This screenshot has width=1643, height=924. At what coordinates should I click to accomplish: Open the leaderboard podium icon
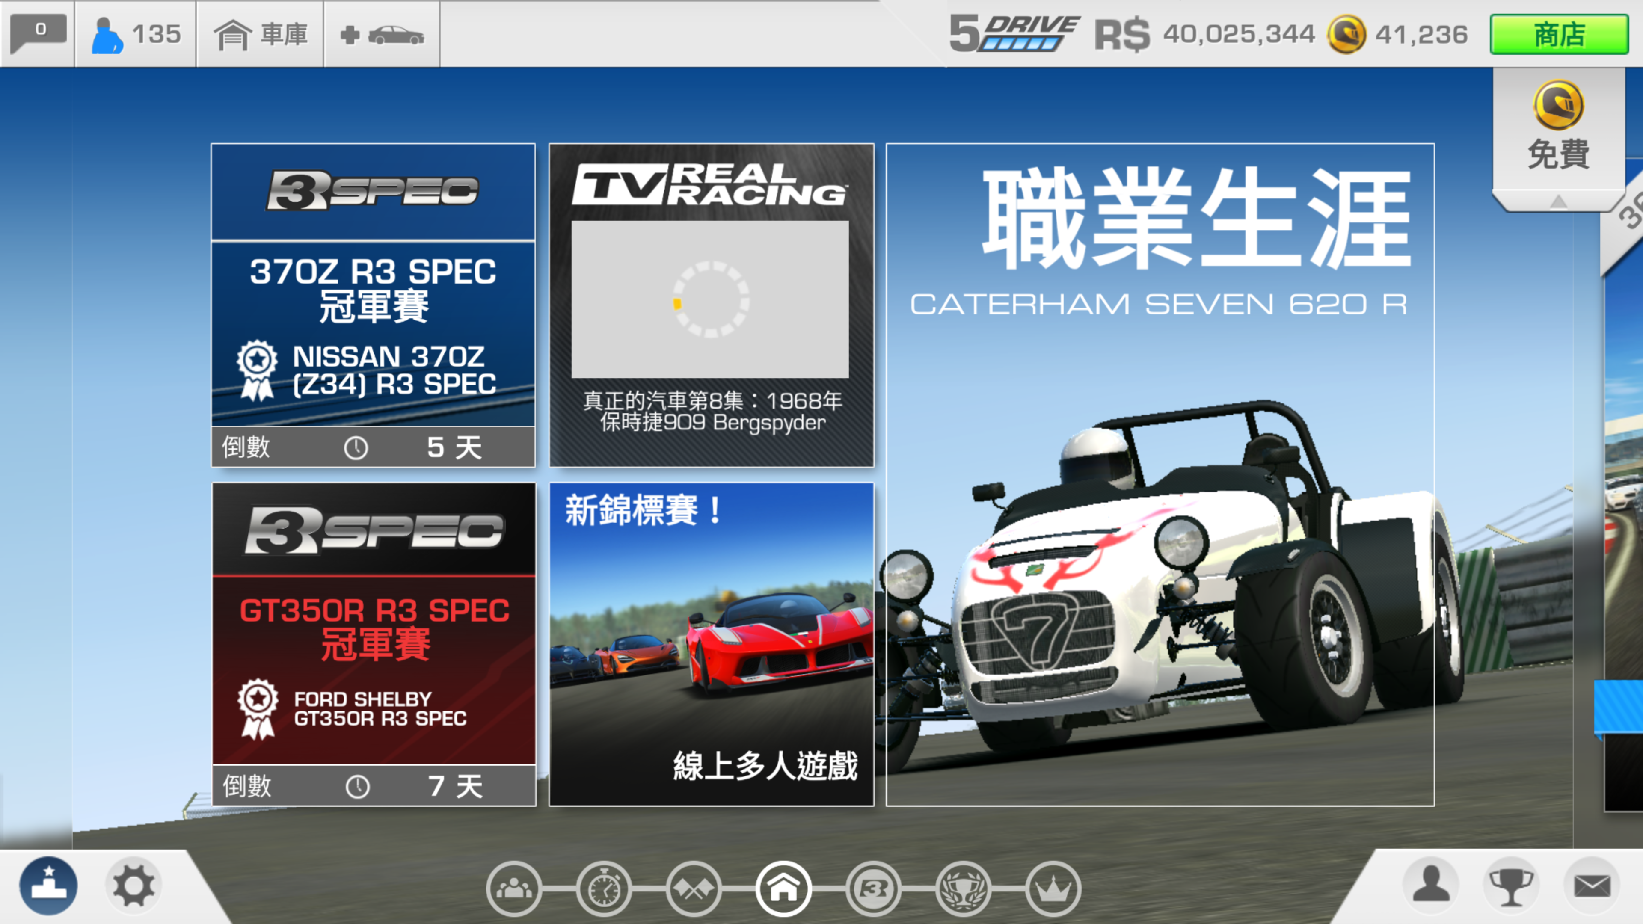click(48, 886)
